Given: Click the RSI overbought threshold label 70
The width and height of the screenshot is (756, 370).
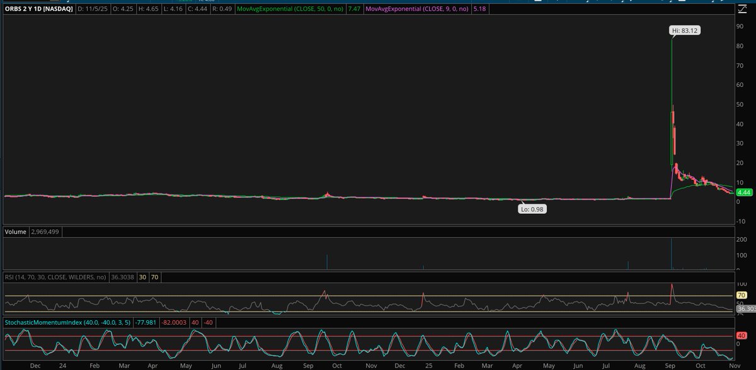Looking at the screenshot, I should click(155, 276).
